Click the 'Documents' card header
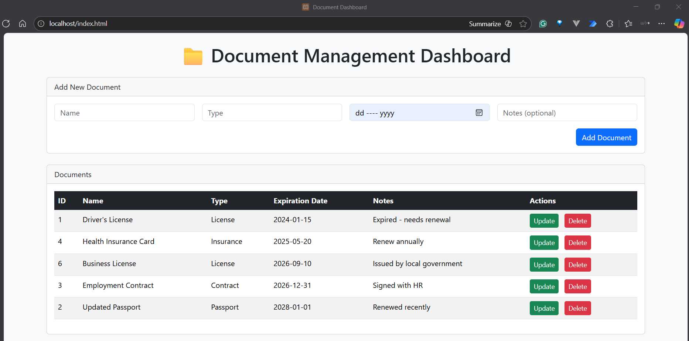Image resolution: width=689 pixels, height=341 pixels. click(346, 175)
